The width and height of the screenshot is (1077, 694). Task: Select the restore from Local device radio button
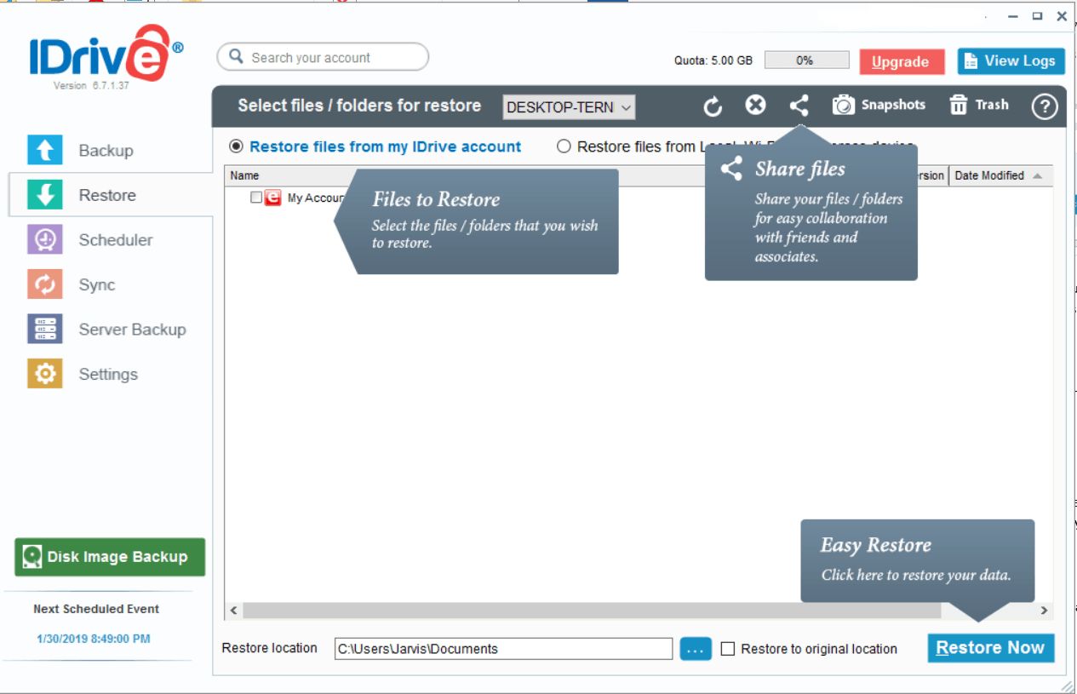point(564,146)
